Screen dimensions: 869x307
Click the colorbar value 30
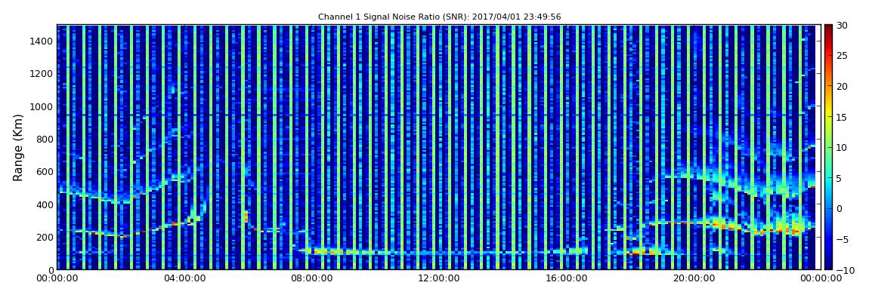(x=843, y=25)
